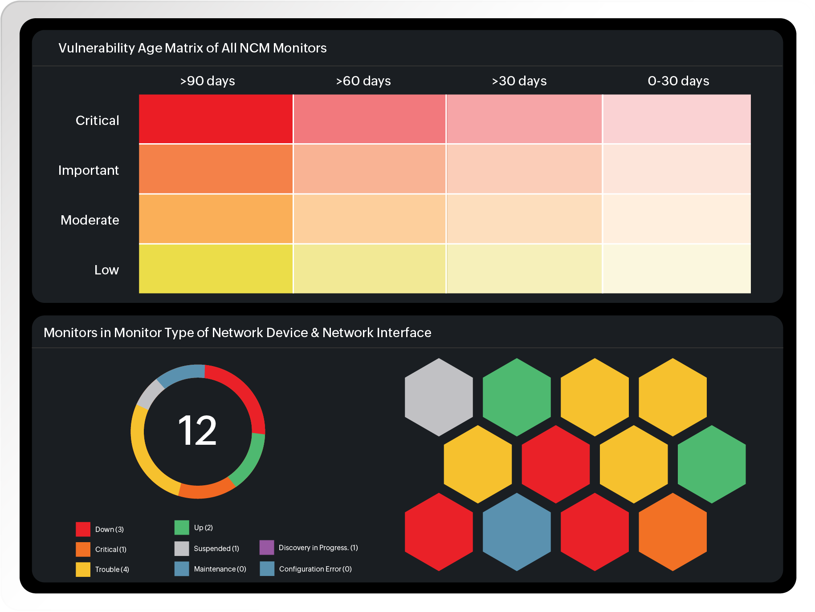Click a yellow Trouble hexagon in top row
The height and width of the screenshot is (612, 815).
tap(595, 396)
